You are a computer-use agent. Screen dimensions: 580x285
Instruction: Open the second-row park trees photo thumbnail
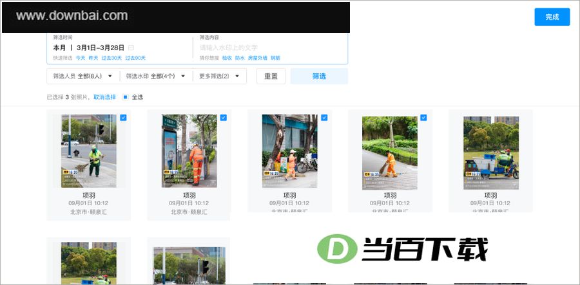(x=89, y=263)
